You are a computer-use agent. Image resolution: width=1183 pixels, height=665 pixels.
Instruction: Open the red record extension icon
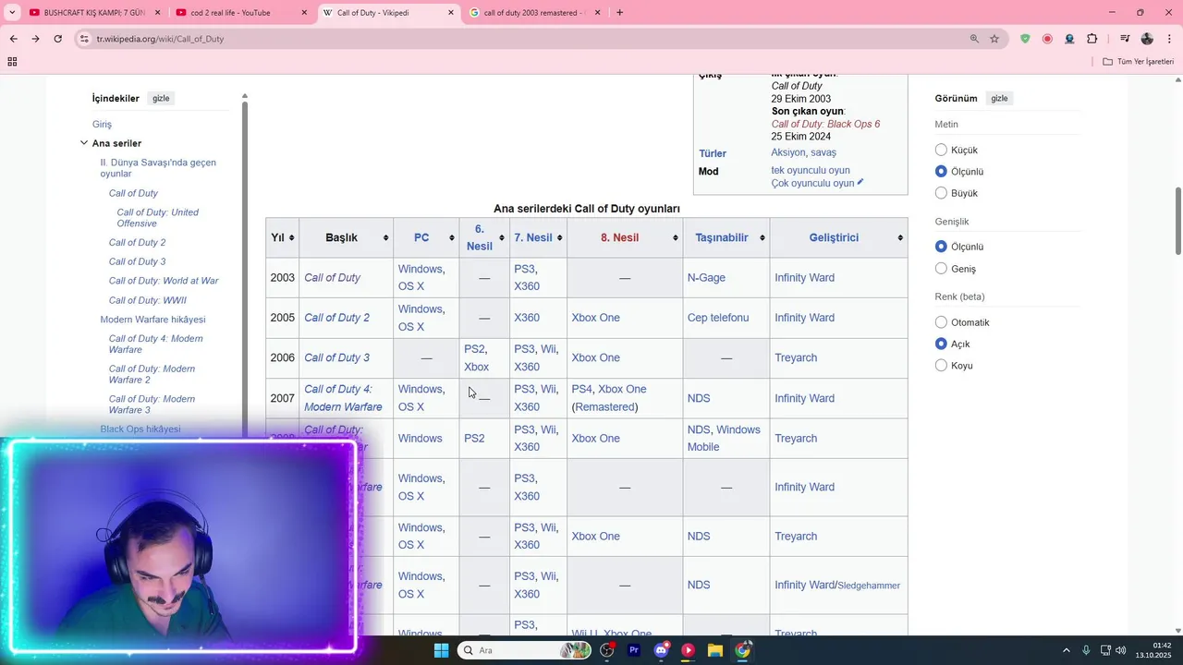1047,39
